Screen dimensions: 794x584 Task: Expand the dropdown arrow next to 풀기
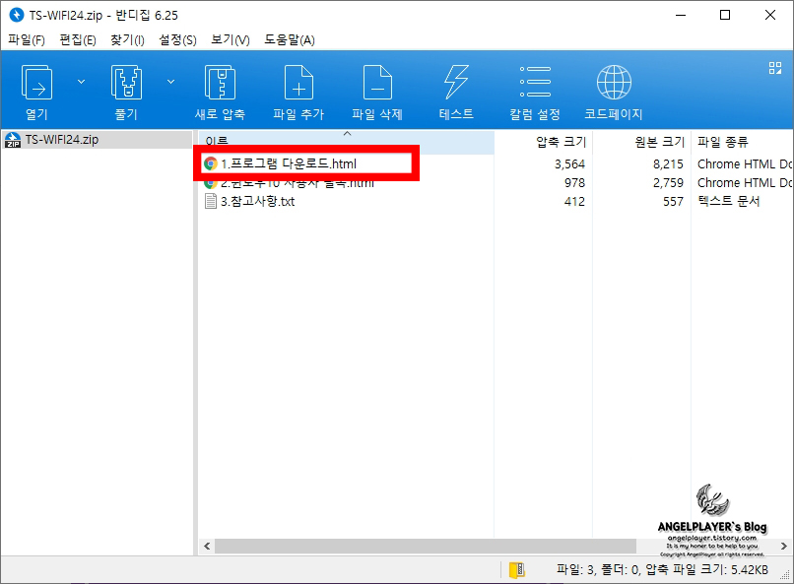(171, 82)
